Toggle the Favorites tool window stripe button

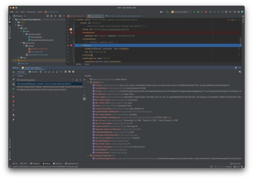10,156
